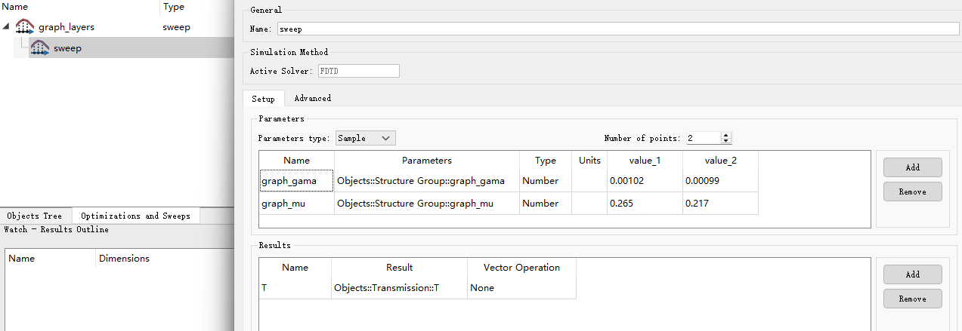The height and width of the screenshot is (331, 962).
Task: Click value 0.00099 in the parameters table
Action: (x=720, y=181)
